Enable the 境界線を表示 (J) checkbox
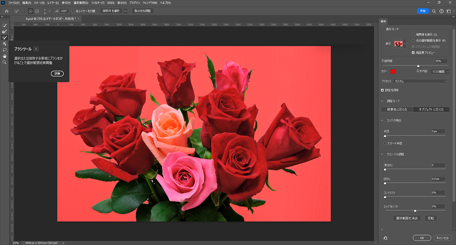456x245 pixels. point(413,35)
